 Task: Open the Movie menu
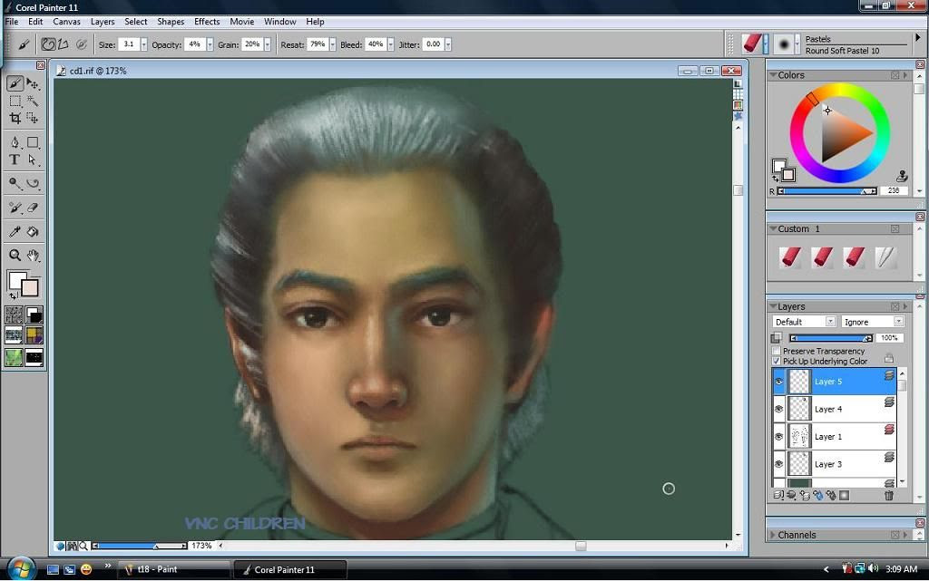pyautogui.click(x=241, y=21)
